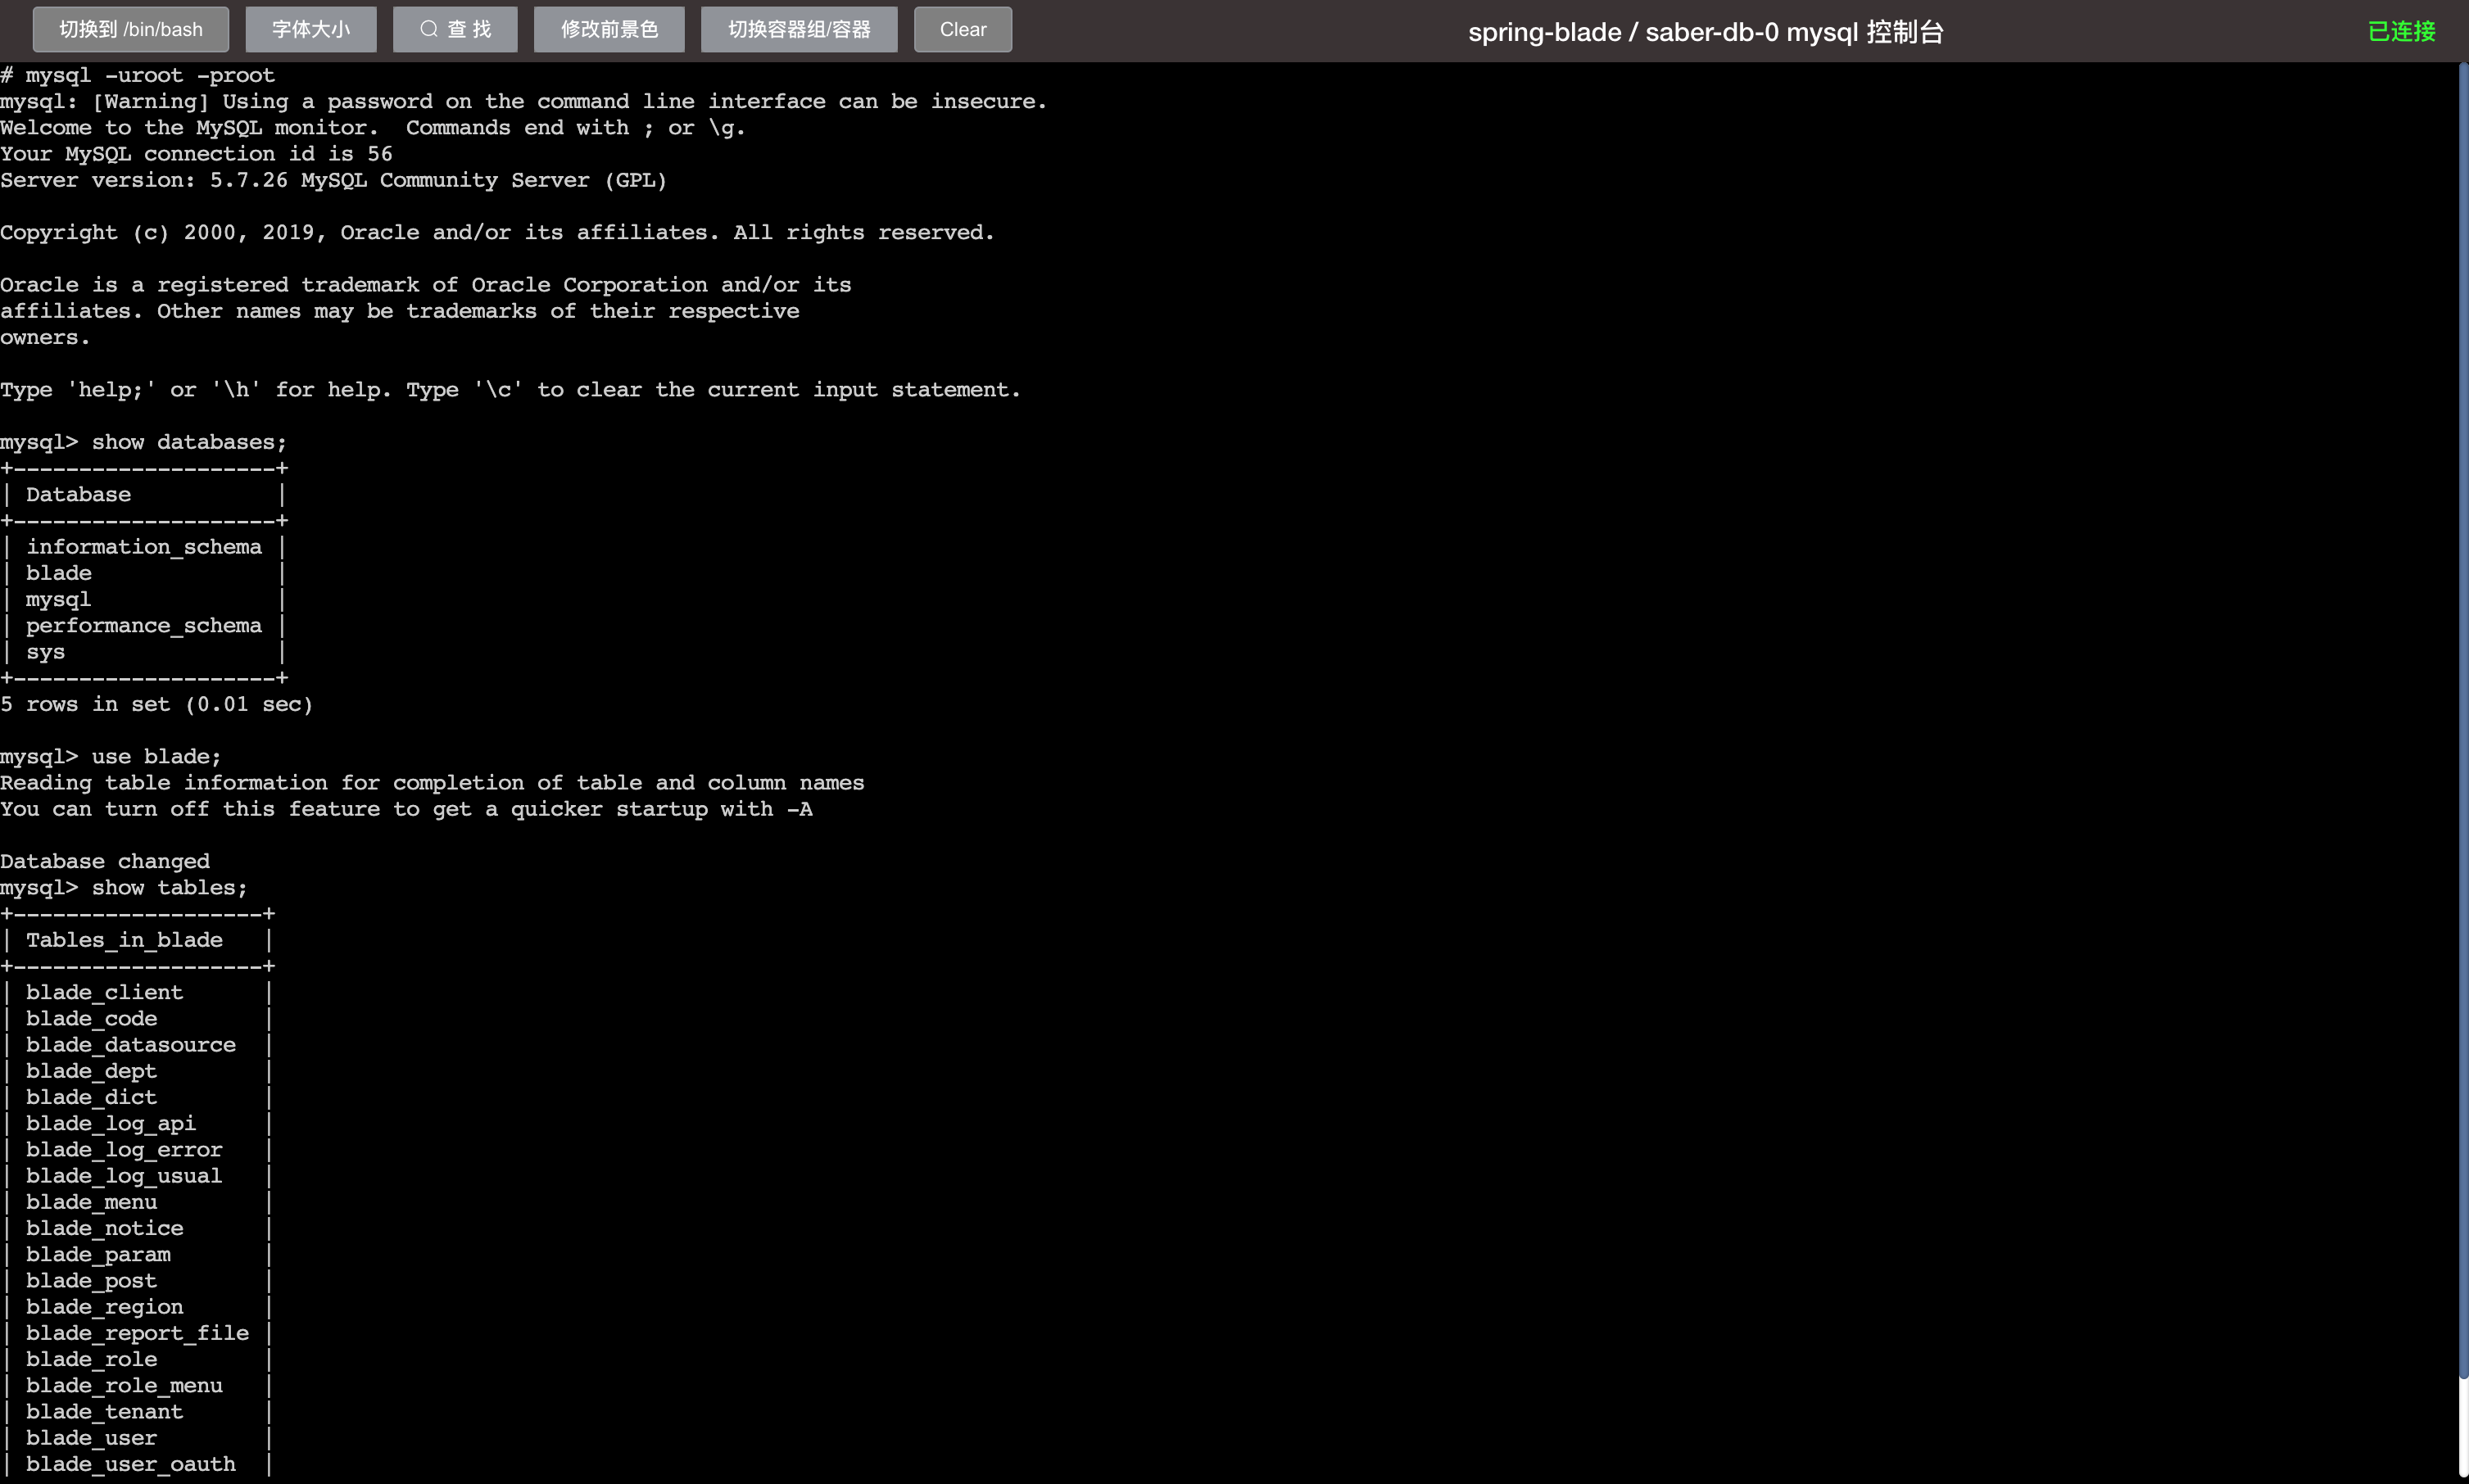Click the Tables_in_blade column header

[124, 940]
